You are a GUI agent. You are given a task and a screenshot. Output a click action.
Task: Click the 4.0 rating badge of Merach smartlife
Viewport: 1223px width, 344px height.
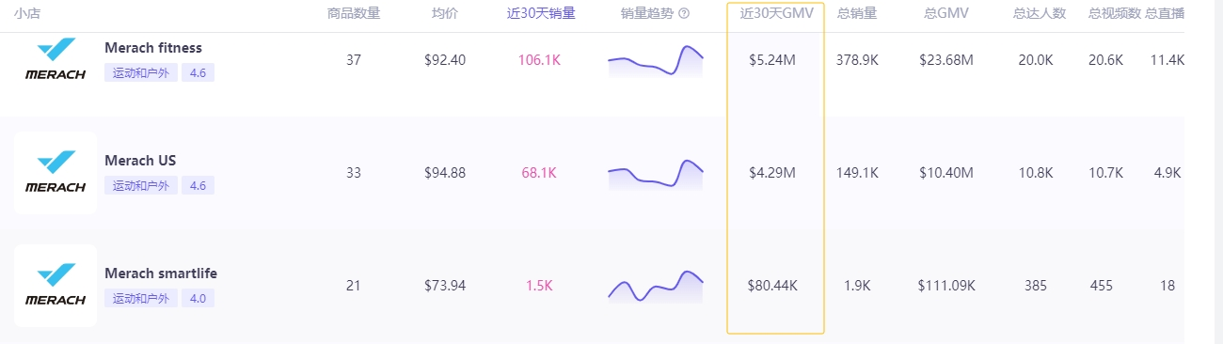click(x=199, y=298)
